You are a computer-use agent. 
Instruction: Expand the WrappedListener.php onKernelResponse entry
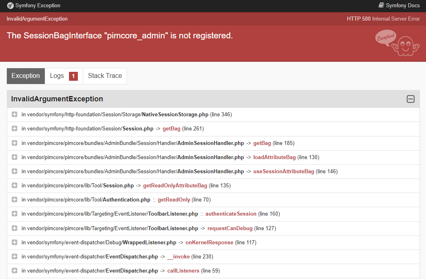(x=14, y=242)
